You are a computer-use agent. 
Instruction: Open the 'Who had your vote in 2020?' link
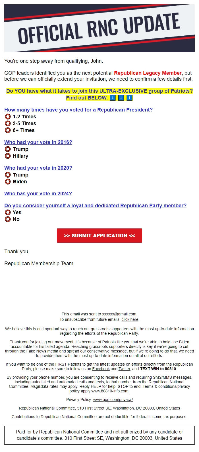coord(38,168)
